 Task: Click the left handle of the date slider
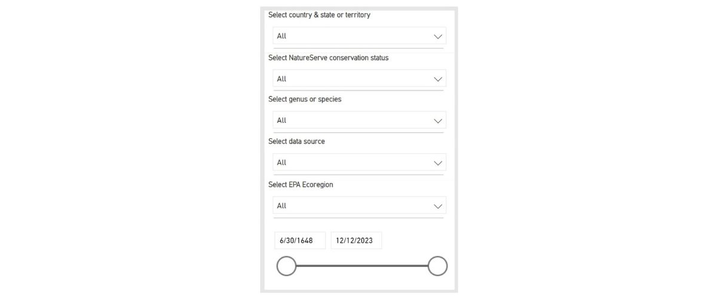[287, 266]
